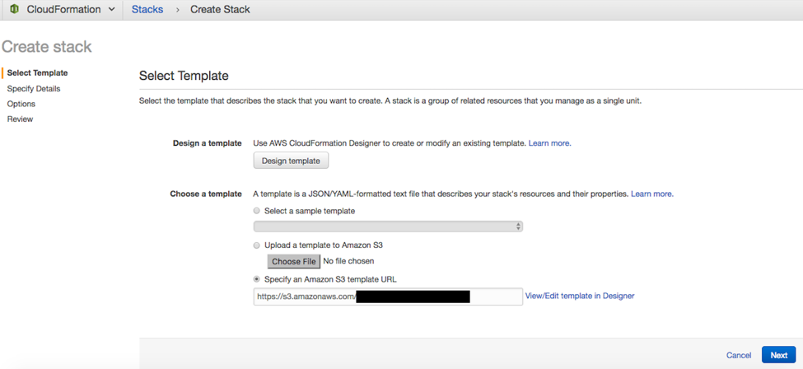Focus the S3 template URL input field

coord(388,297)
